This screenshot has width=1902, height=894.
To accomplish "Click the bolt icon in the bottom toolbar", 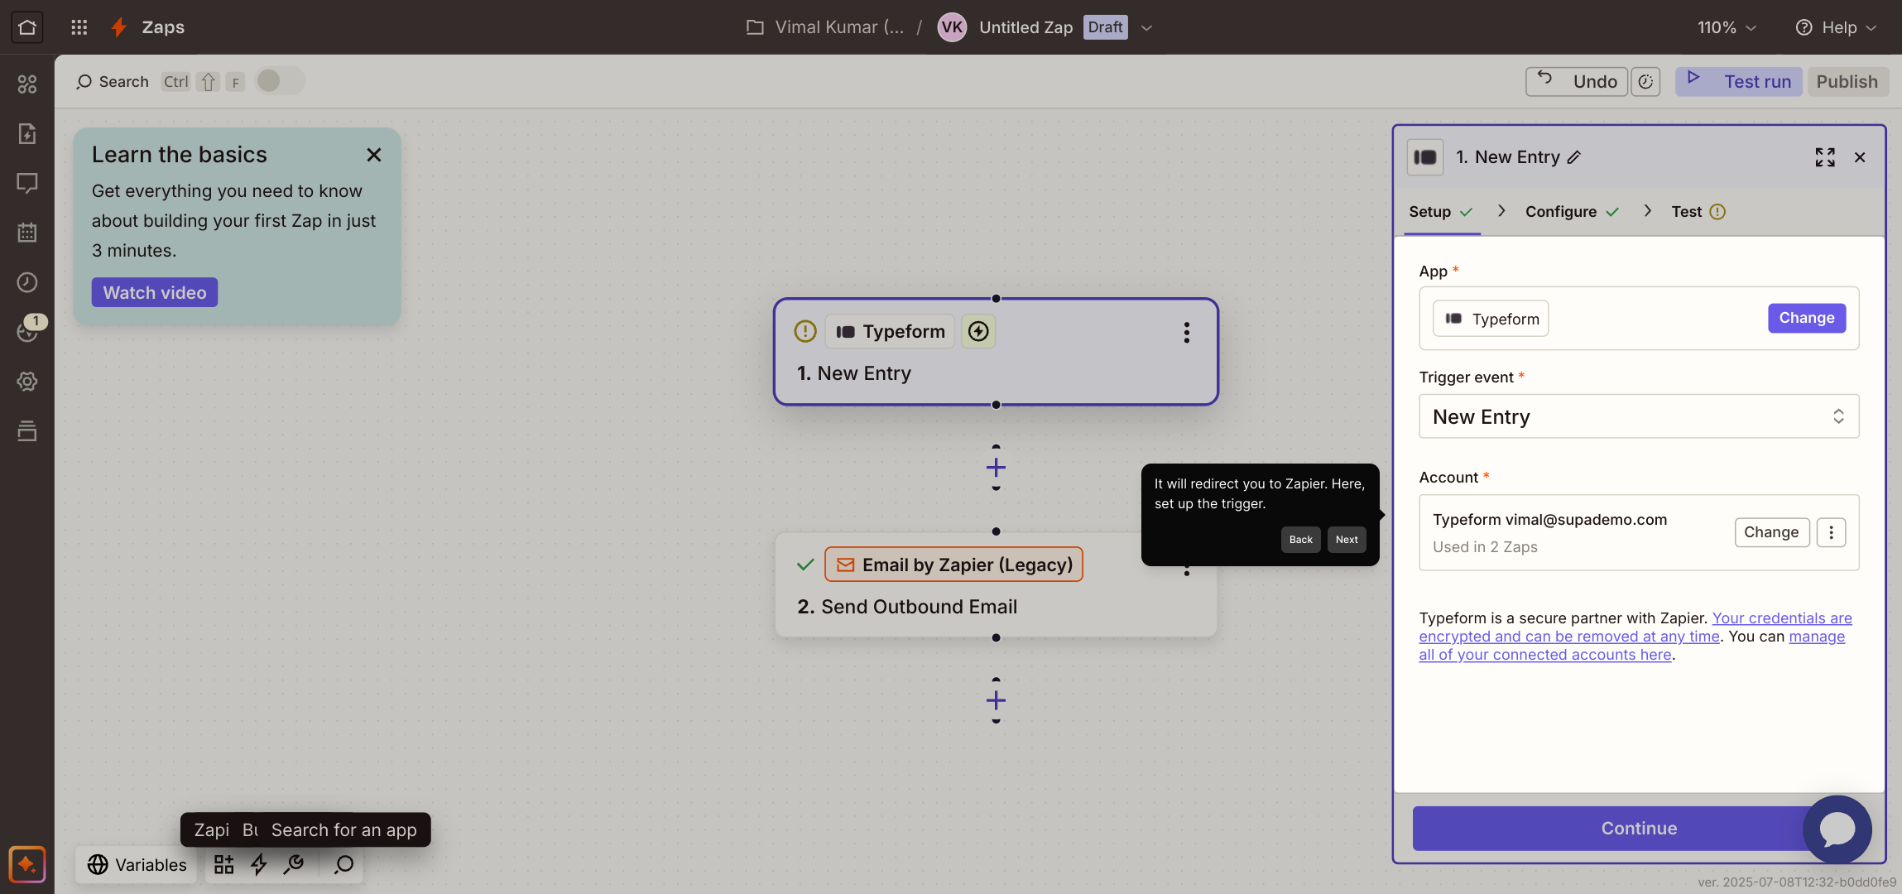I will [259, 865].
